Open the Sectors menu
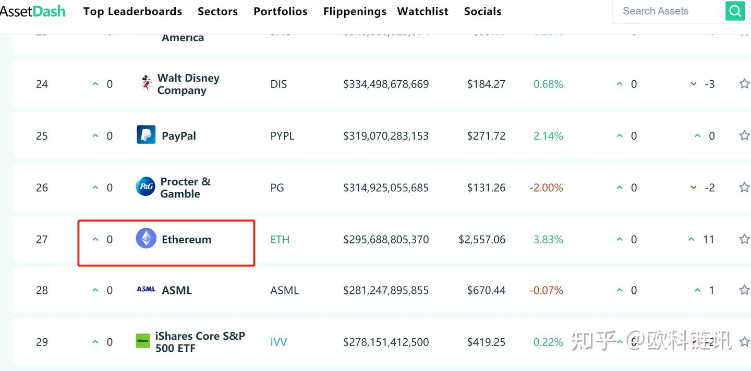 point(217,11)
